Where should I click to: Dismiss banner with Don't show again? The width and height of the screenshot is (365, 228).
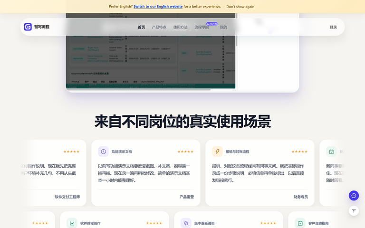point(240,7)
